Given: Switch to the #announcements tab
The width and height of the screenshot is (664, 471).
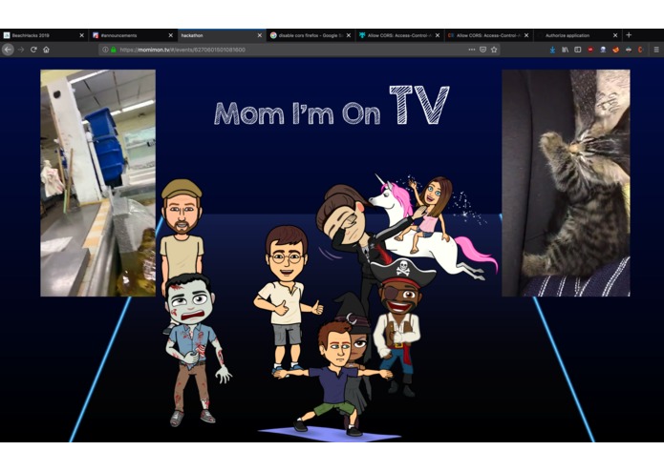Looking at the screenshot, I should click(133, 35).
